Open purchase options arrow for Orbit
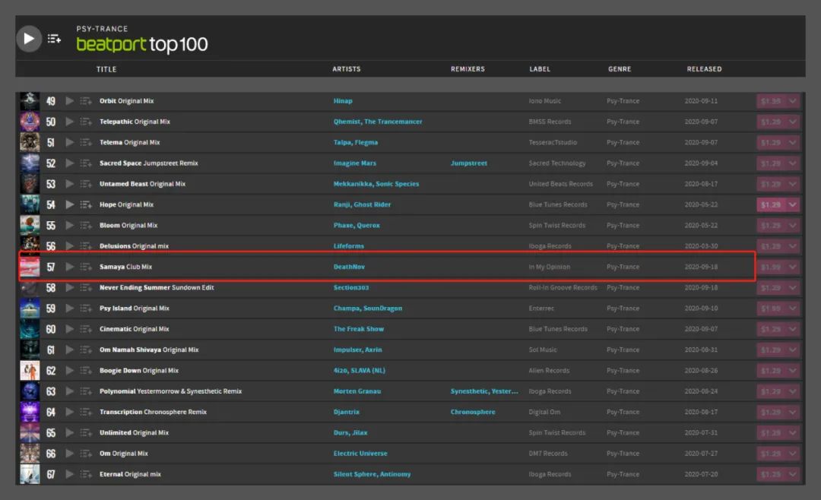Screen dimensions: 821x500 793,100
